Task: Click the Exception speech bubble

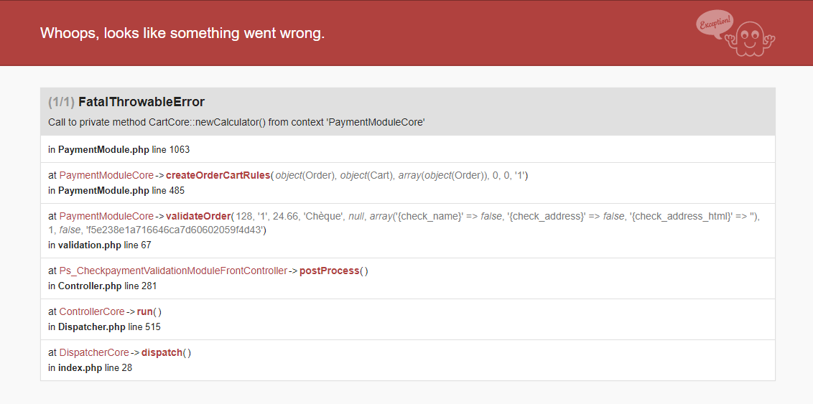Action: 715,24
